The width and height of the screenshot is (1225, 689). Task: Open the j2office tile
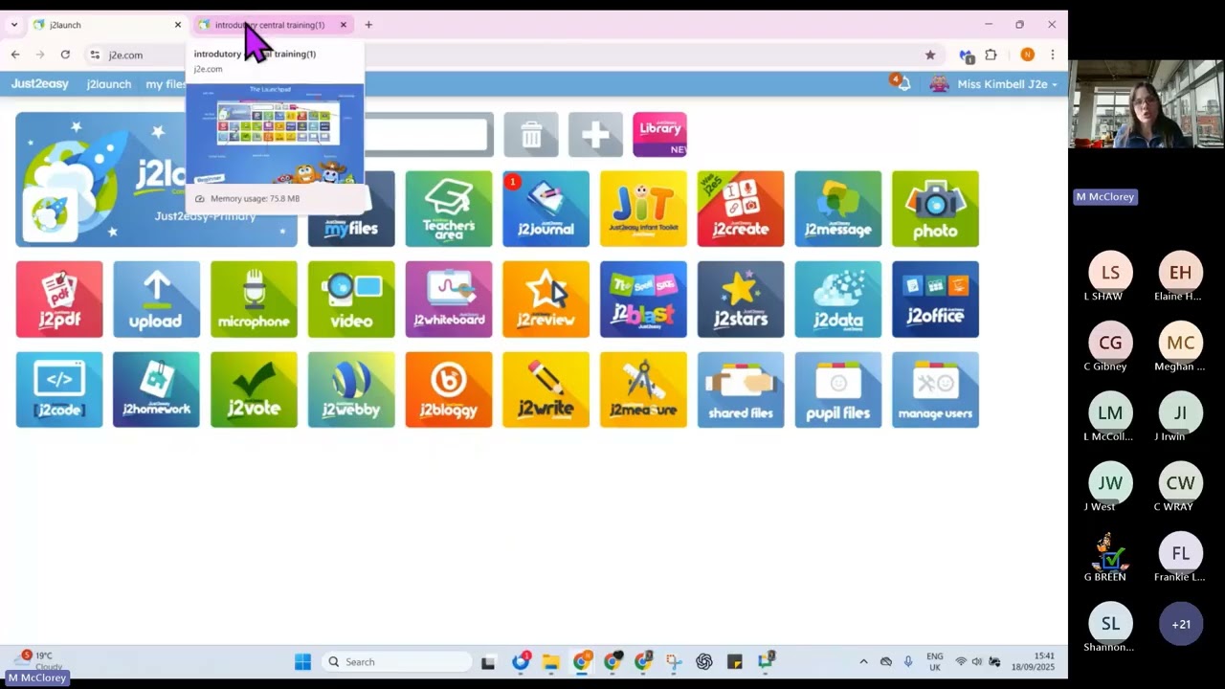pyautogui.click(x=935, y=300)
